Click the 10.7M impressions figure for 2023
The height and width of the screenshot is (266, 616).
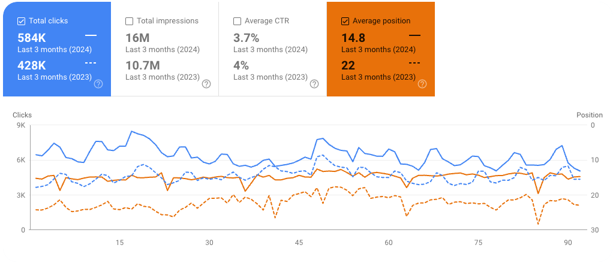pyautogui.click(x=142, y=65)
